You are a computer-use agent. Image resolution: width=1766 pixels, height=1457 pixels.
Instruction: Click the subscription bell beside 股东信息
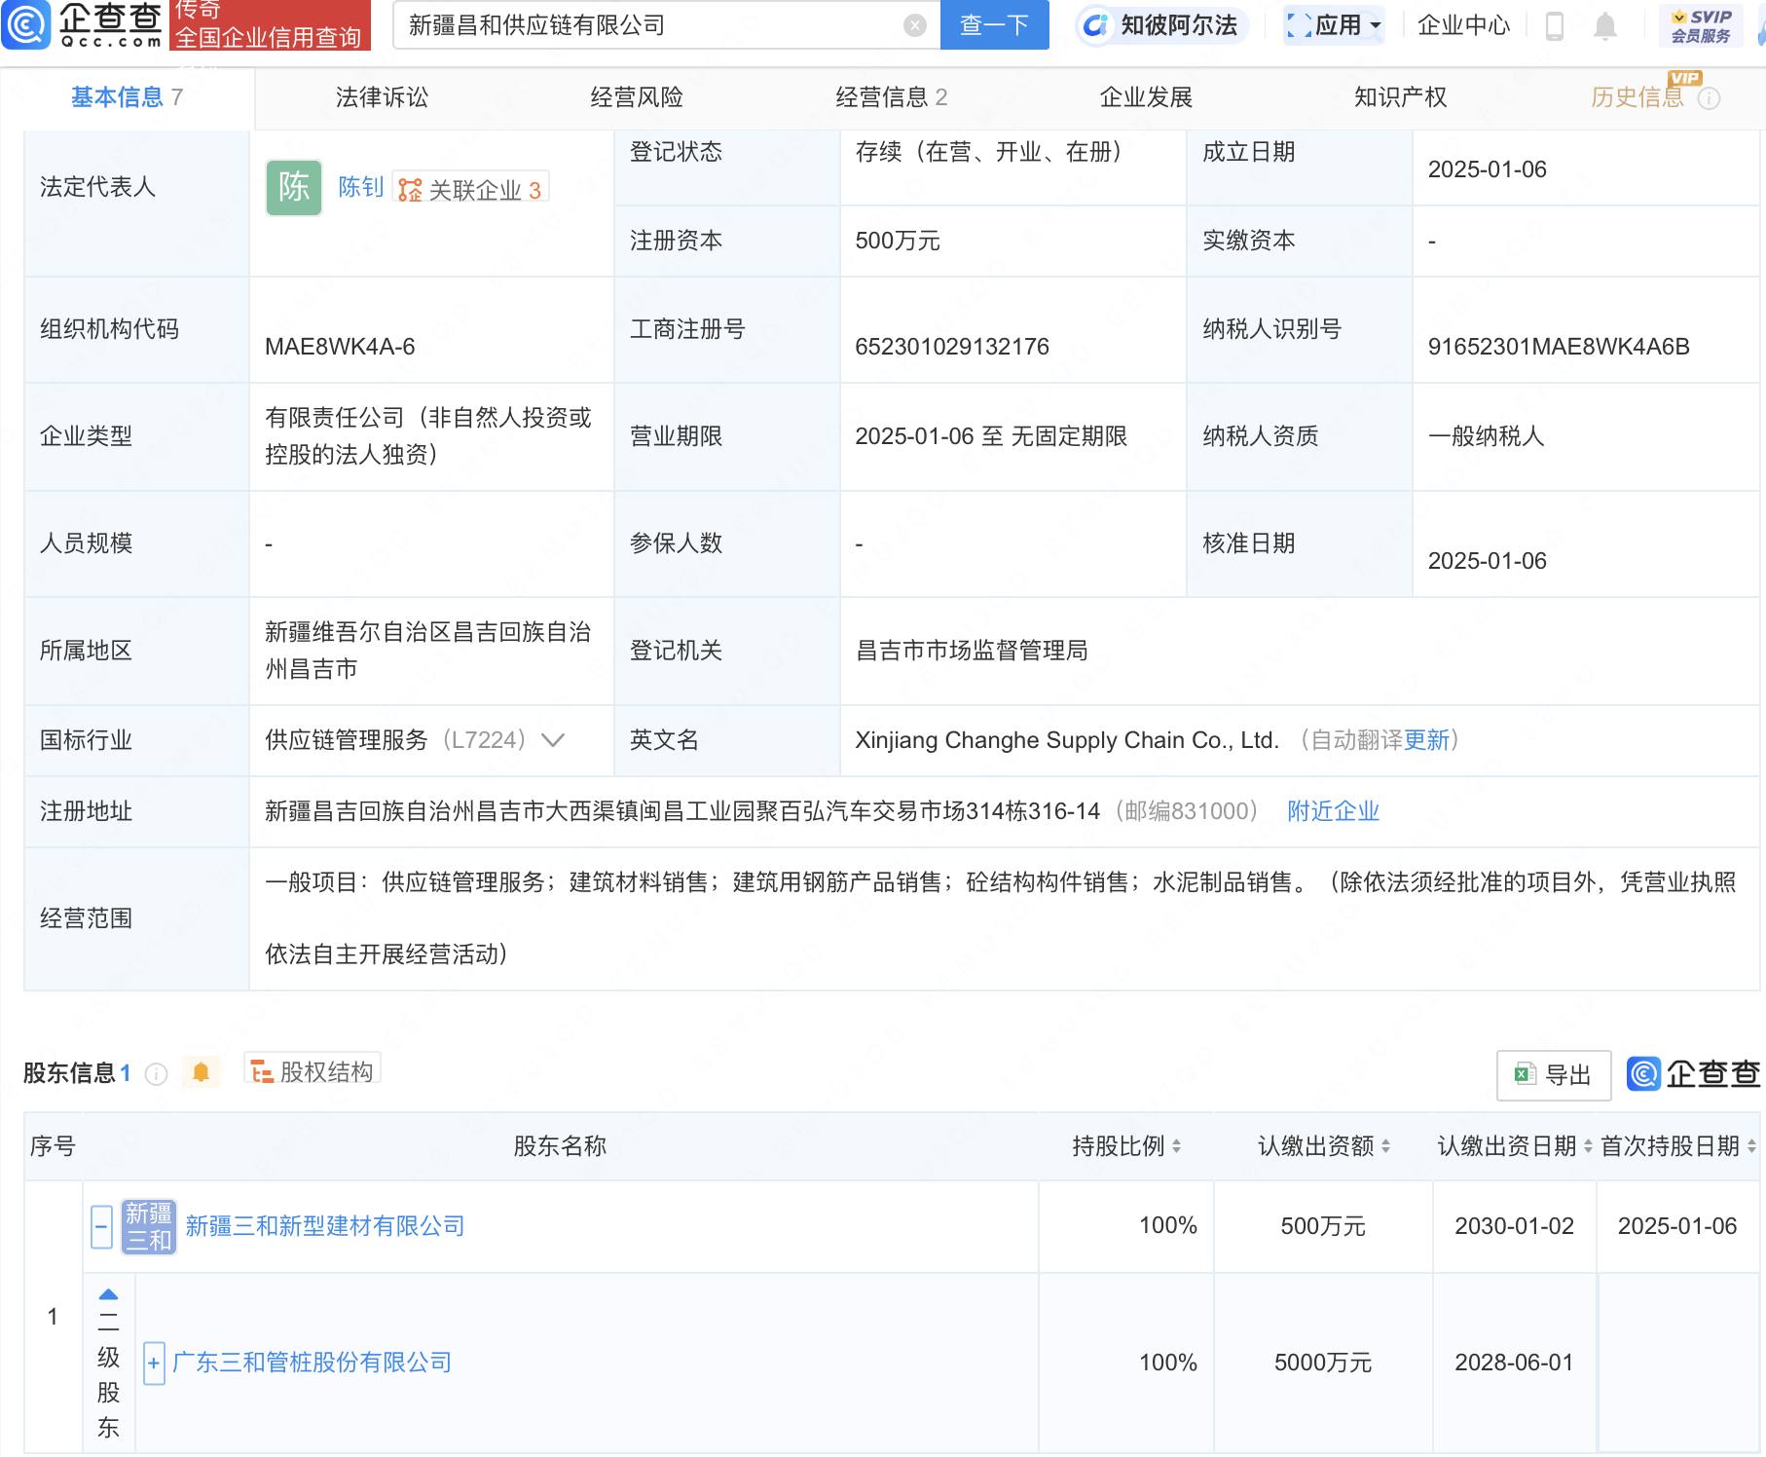202,1070
